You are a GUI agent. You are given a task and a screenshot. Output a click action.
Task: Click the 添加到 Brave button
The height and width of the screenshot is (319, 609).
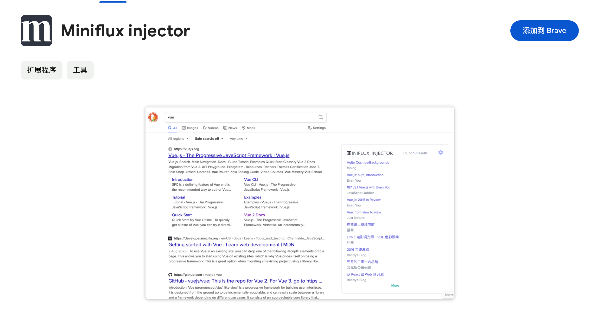pyautogui.click(x=544, y=31)
